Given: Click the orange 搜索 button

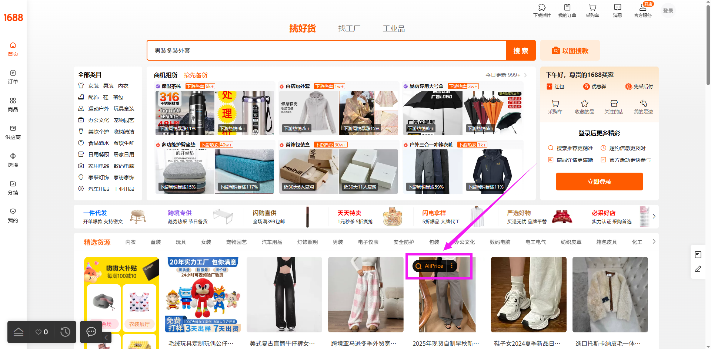Looking at the screenshot, I should tap(521, 51).
